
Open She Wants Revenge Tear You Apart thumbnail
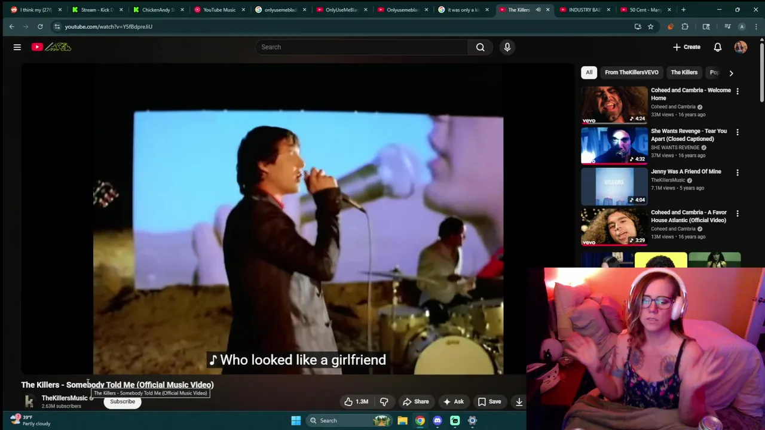[x=614, y=145]
